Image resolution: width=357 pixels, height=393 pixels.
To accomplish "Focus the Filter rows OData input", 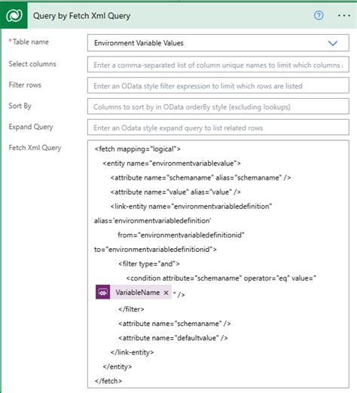I will tap(218, 85).
